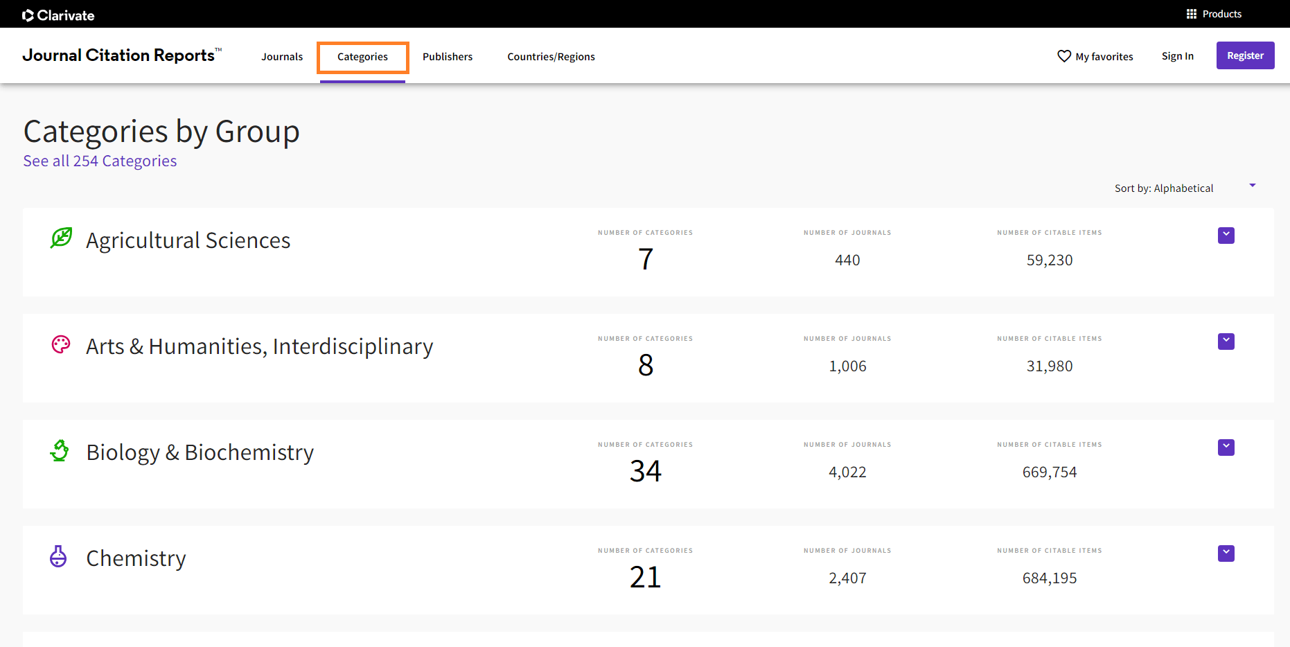Click the Journal Citation Reports title
The height and width of the screenshot is (647, 1290).
[122, 55]
